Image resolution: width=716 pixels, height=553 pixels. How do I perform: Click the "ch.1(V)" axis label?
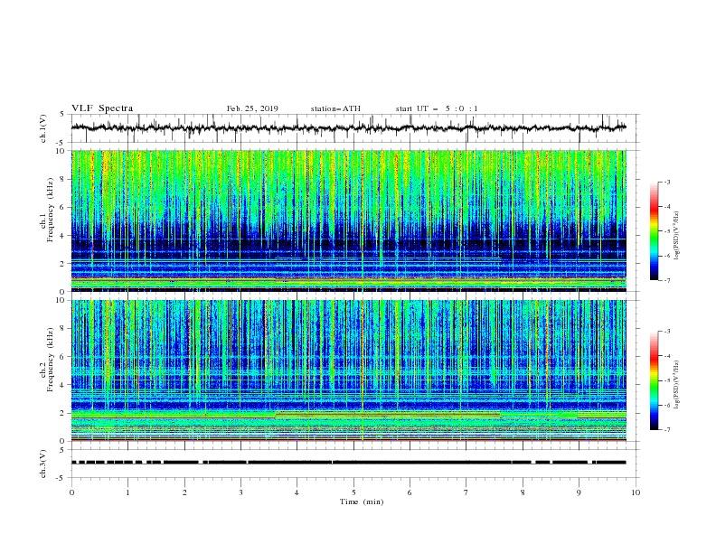[43, 128]
